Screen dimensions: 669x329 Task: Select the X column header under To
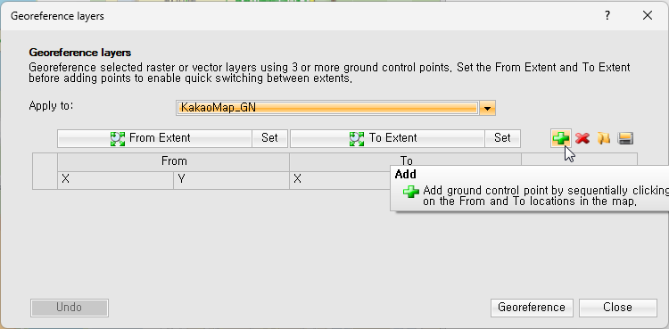(x=340, y=179)
